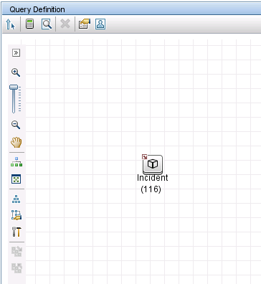This screenshot has height=284, width=261.
Task: Select the hand pan tool
Action: pos(16,143)
